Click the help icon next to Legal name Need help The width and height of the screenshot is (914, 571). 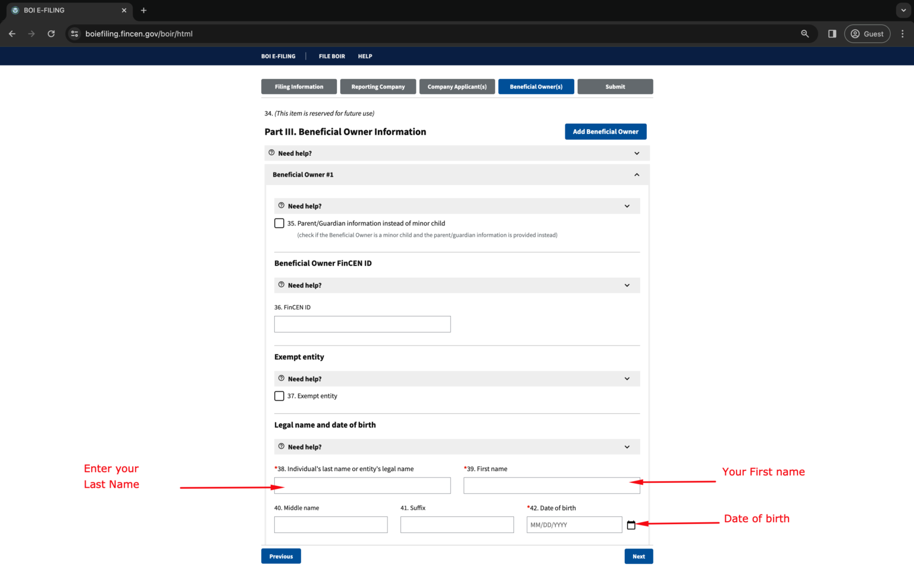pos(281,447)
